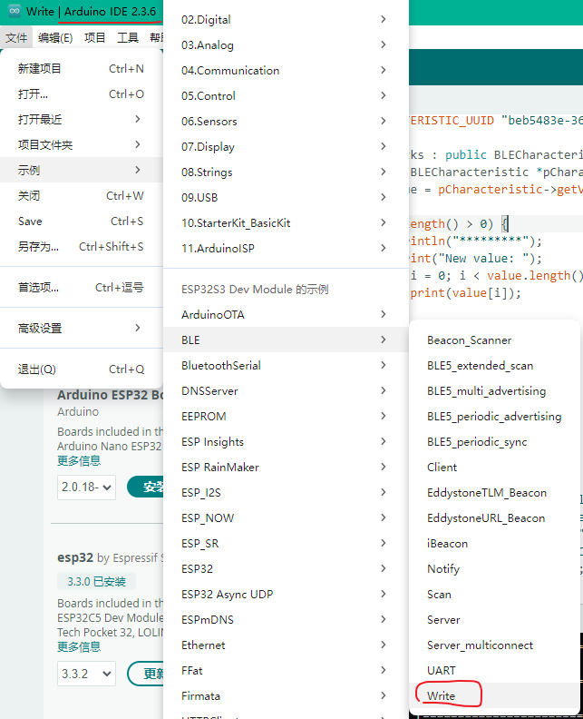Open the Ethernet examples submenu

point(286,645)
